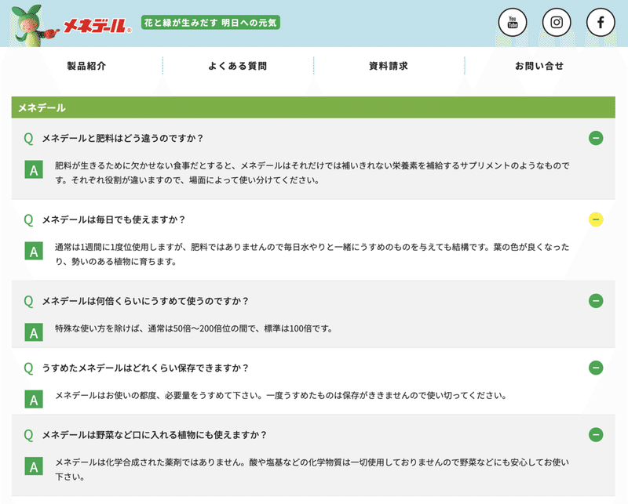The width and height of the screenshot is (628, 504).
Task: Open the YouTube channel icon
Action: click(513, 23)
